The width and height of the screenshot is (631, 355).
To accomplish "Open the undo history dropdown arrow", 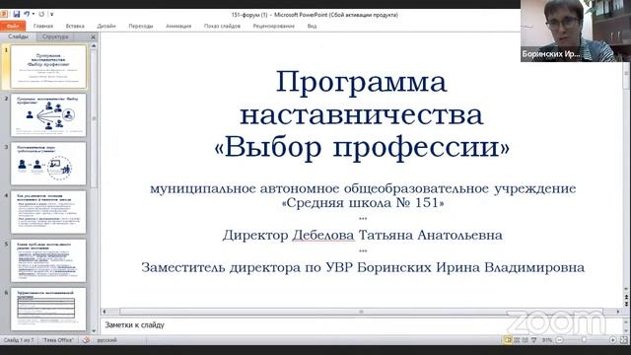I will coord(33,14).
